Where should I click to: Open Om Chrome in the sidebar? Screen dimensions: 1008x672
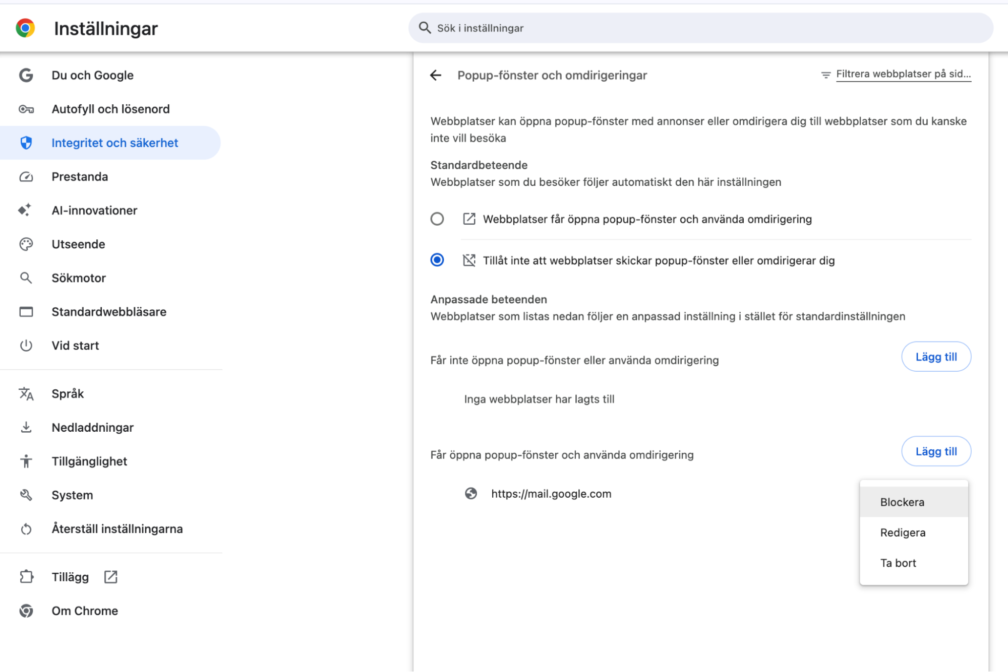(x=111, y=611)
